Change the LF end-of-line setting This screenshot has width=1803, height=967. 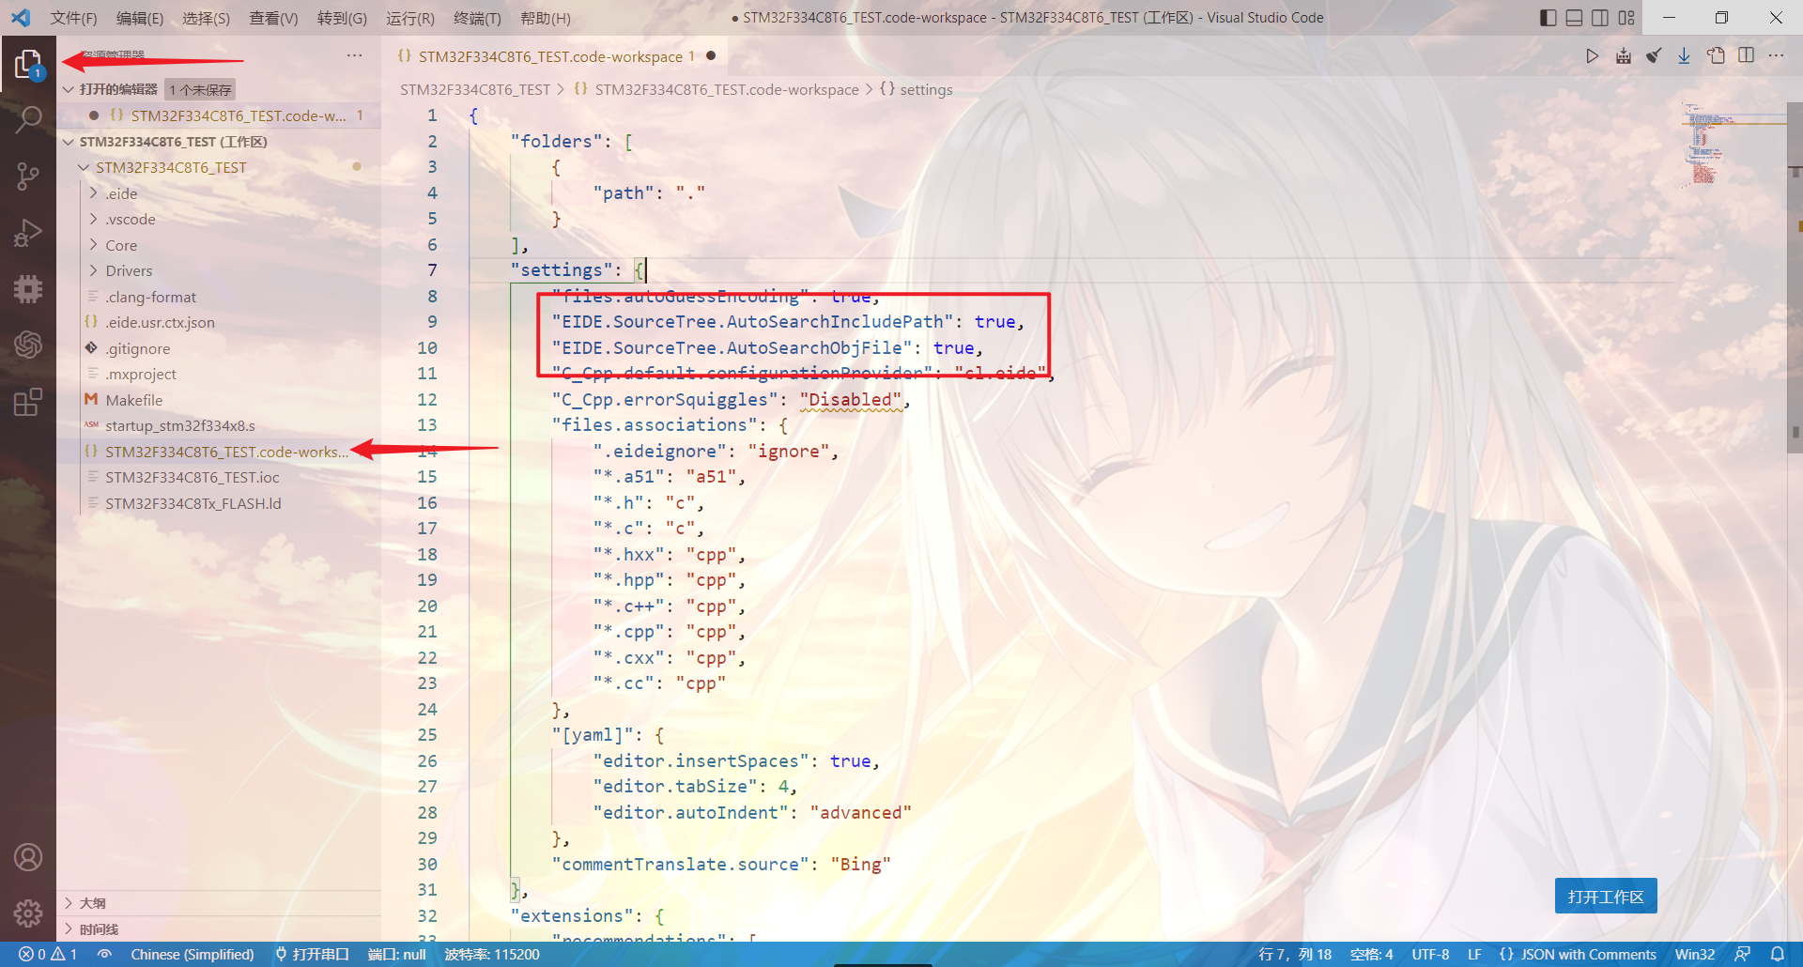(1474, 954)
